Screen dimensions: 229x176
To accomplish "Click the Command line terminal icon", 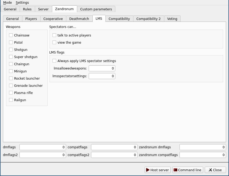I will (175, 170).
